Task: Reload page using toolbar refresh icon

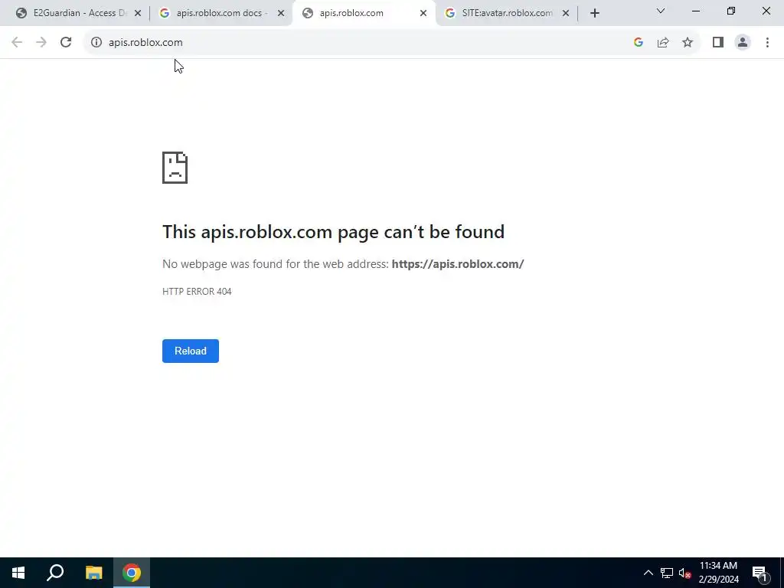Action: point(66,43)
